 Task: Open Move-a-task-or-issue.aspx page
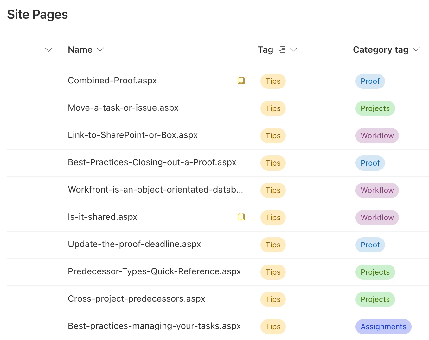pyautogui.click(x=123, y=108)
